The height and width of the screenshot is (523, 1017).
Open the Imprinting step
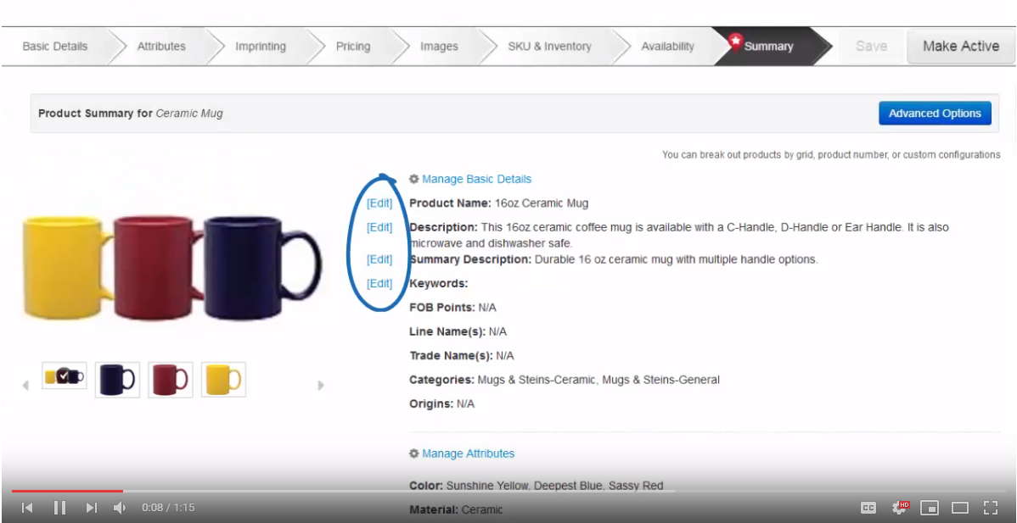tap(260, 47)
